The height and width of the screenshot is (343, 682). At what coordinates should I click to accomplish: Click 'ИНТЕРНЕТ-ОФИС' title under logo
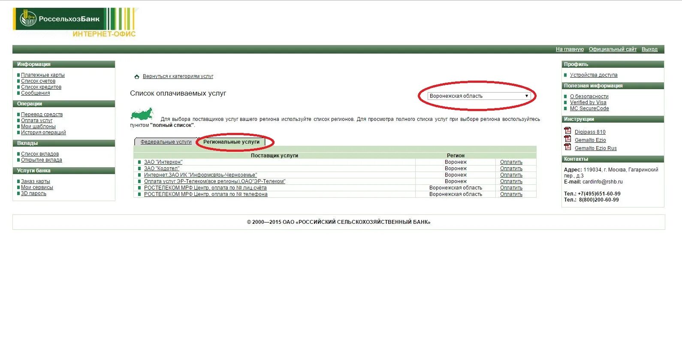(x=104, y=34)
